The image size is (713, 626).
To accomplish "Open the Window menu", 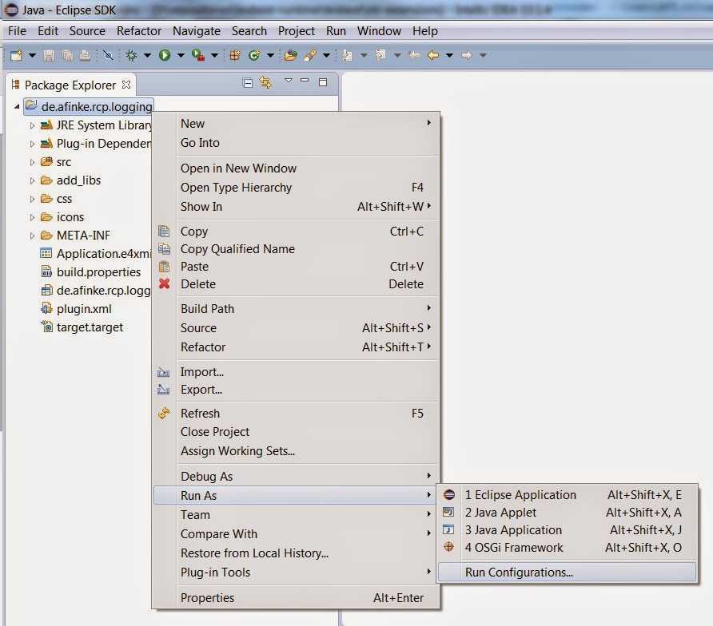I will pyautogui.click(x=379, y=31).
